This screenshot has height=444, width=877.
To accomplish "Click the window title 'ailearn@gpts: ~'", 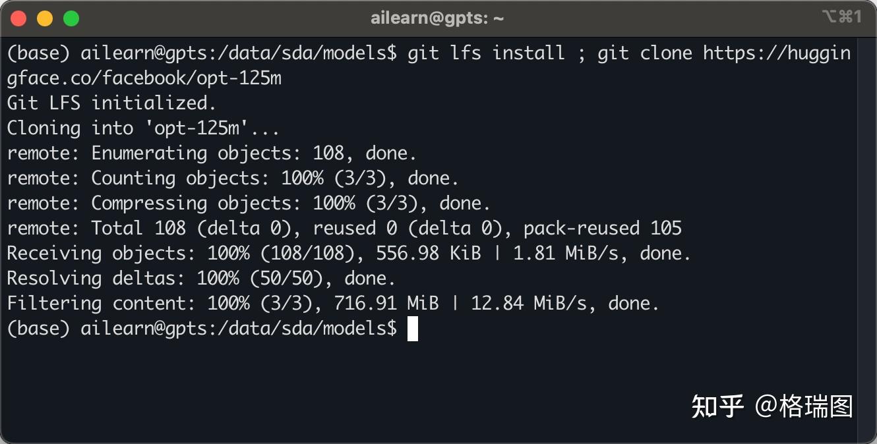I will coord(437,18).
